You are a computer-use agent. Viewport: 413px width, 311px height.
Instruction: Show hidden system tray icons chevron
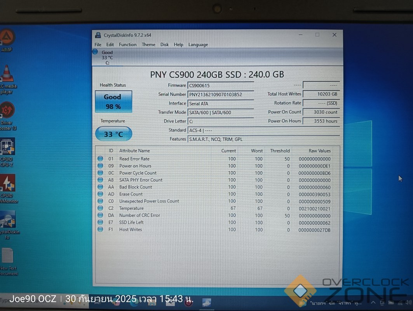(x=373, y=302)
